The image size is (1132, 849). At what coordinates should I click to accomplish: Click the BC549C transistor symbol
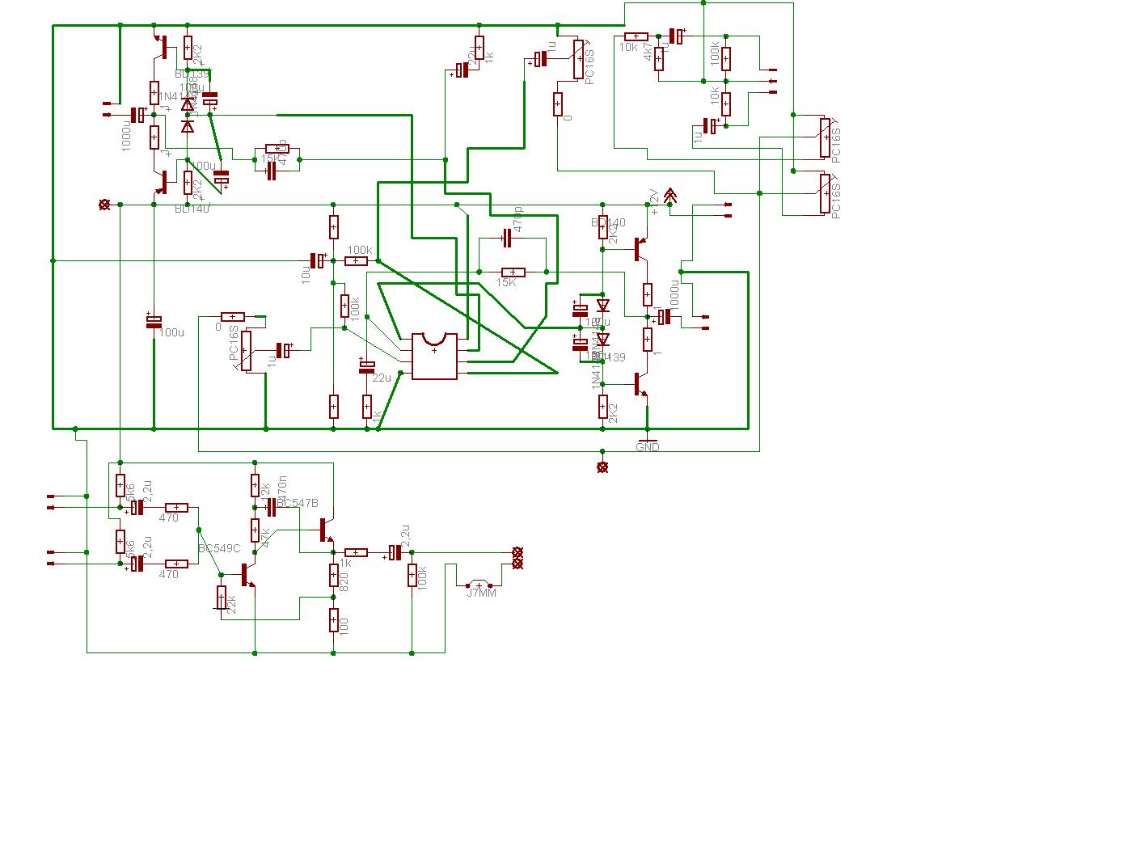(x=246, y=575)
